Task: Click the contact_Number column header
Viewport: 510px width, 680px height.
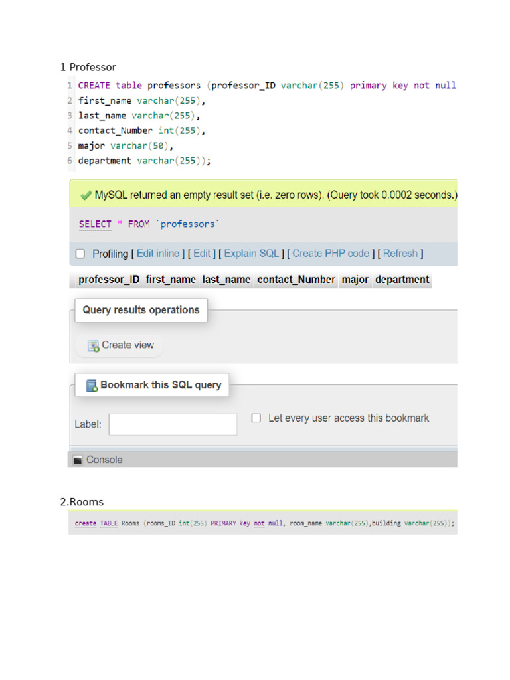Action: click(296, 280)
